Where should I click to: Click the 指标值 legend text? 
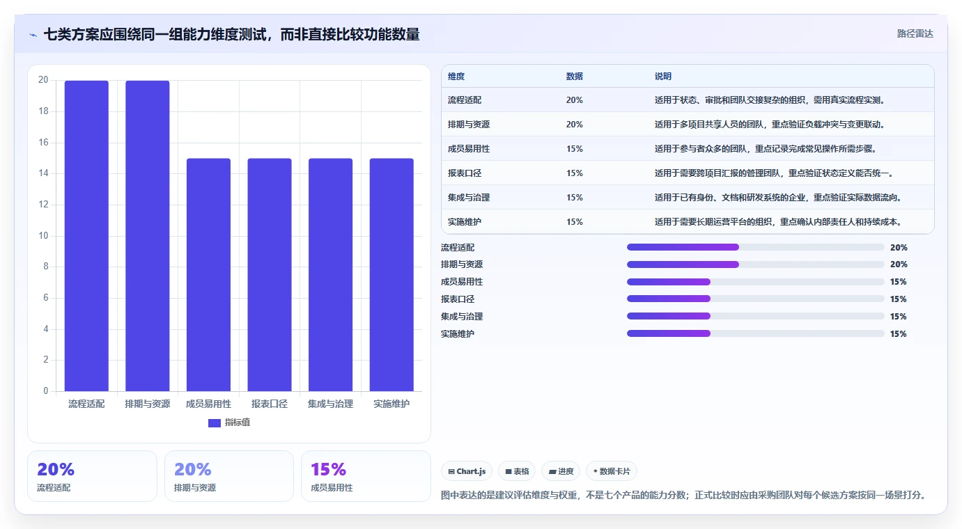pyautogui.click(x=238, y=423)
